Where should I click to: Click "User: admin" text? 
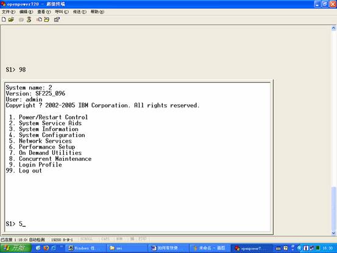24,99
